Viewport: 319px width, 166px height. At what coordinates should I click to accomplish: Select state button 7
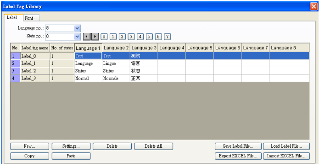point(167,37)
